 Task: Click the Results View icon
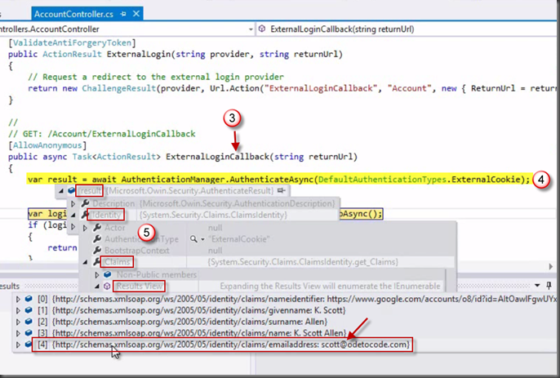107,287
